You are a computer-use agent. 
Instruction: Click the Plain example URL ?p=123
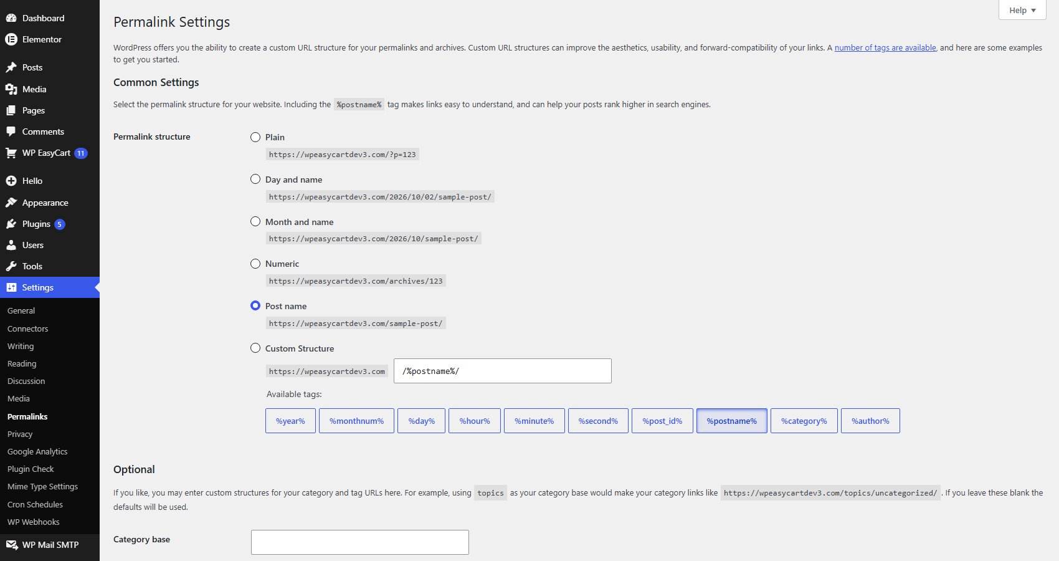[342, 154]
